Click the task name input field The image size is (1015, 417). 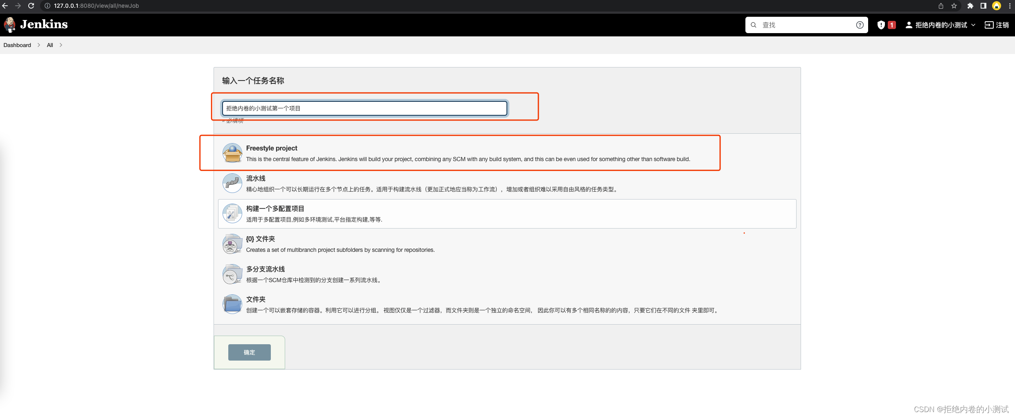pyautogui.click(x=365, y=108)
